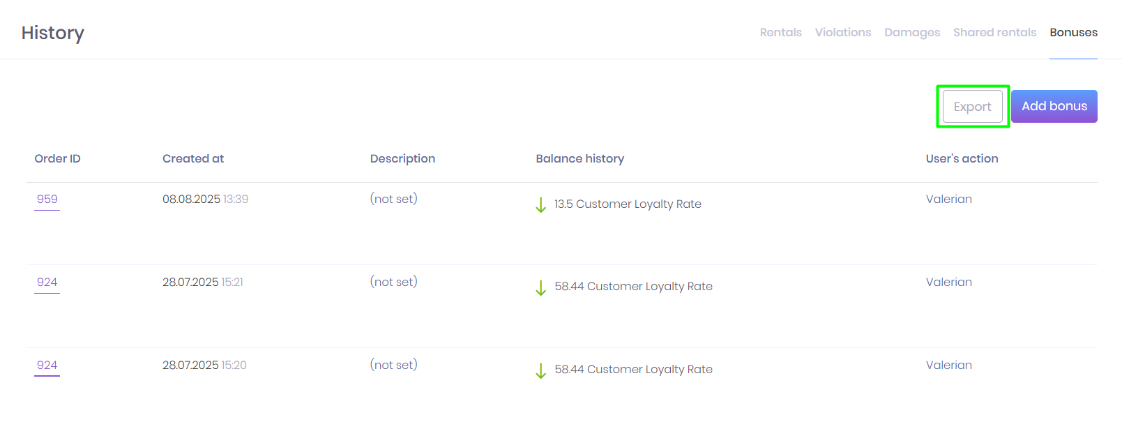The width and height of the screenshot is (1122, 422).
Task: Open order 924 created at 15:20
Action: 47,366
